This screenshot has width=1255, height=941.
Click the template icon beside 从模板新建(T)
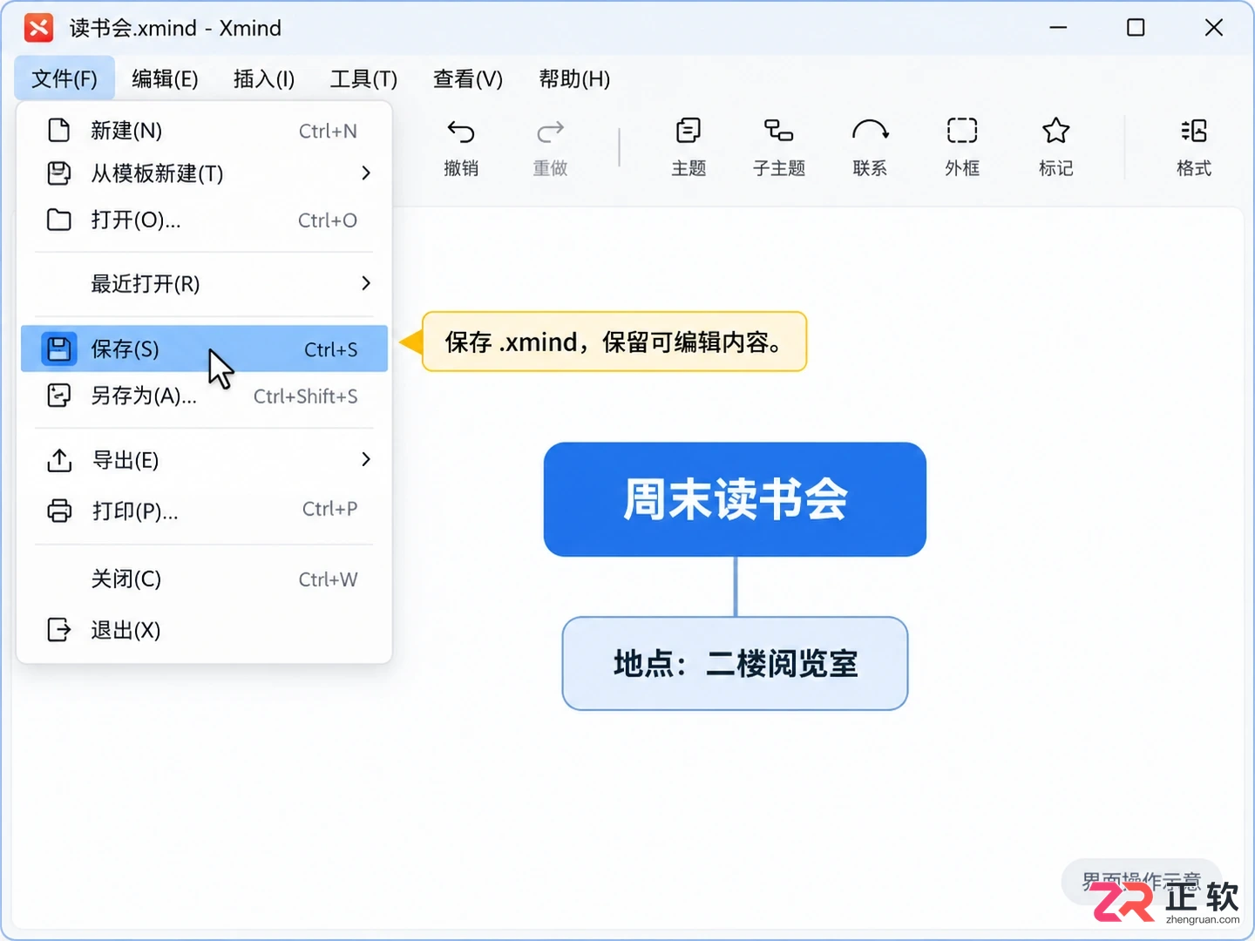click(x=58, y=173)
